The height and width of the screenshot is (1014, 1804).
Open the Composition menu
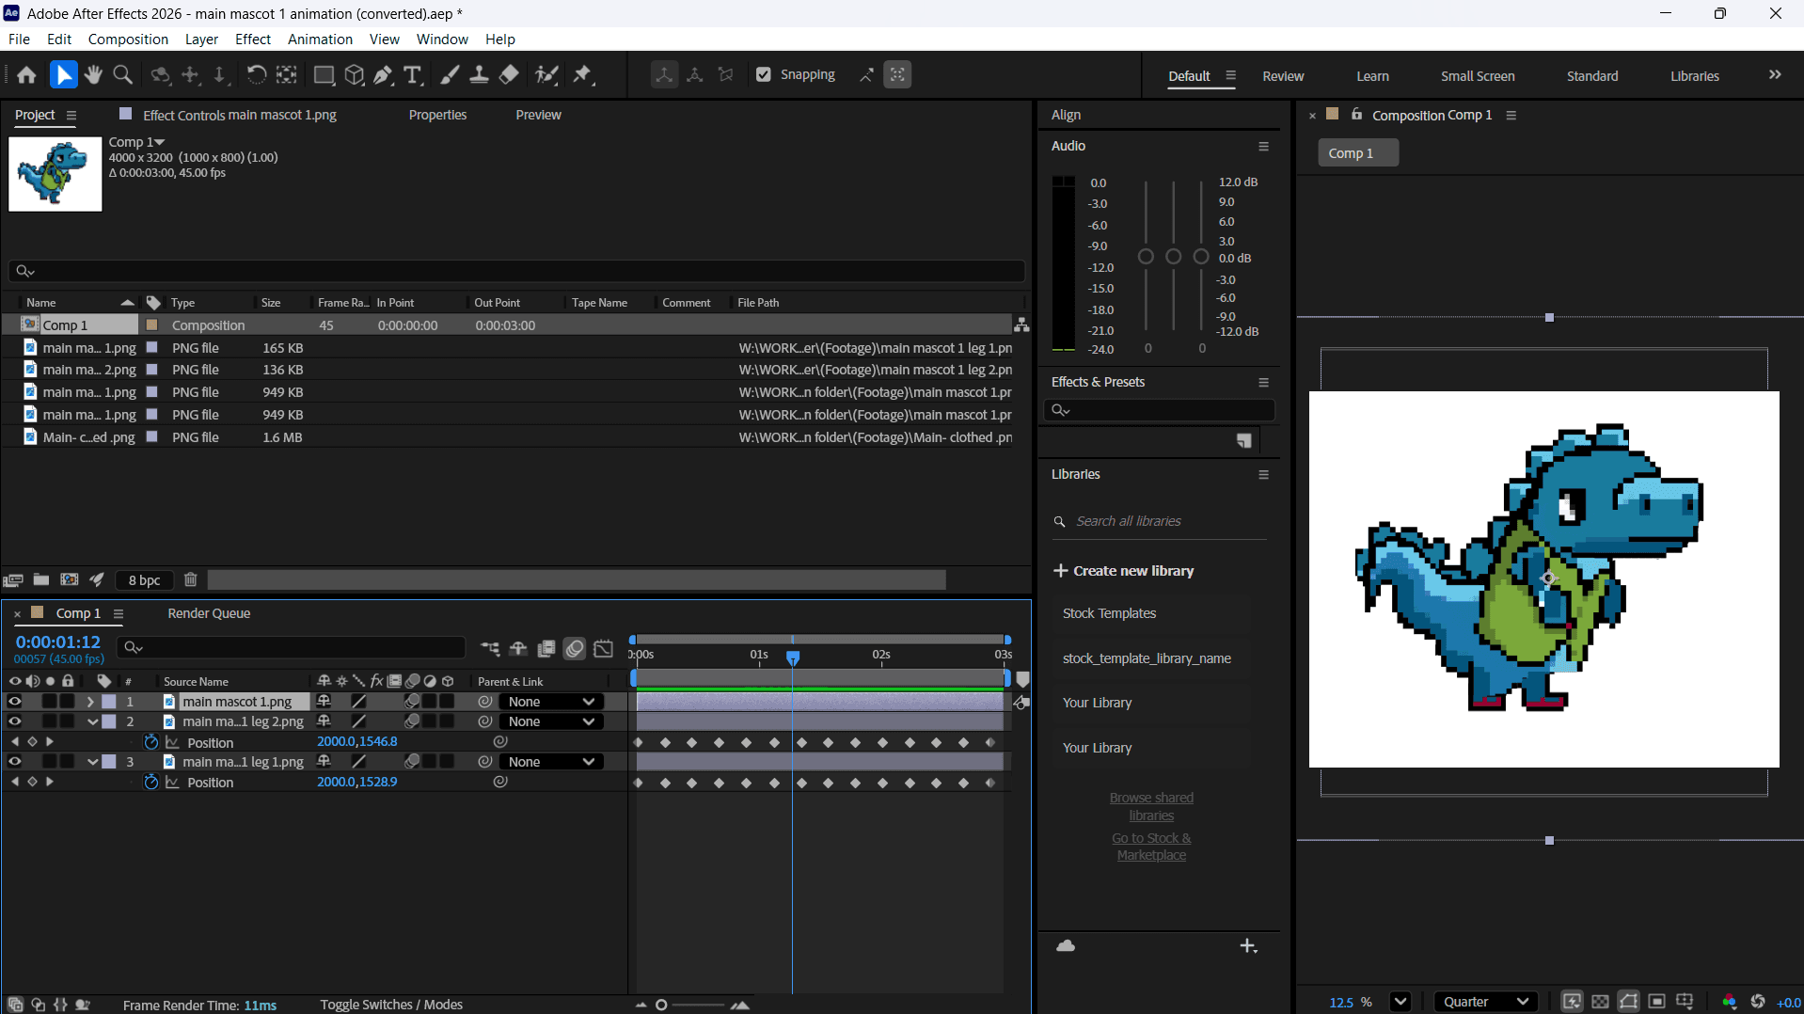[x=128, y=40]
